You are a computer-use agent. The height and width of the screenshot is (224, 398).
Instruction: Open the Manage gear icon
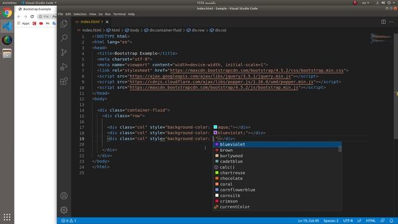pyautogui.click(x=64, y=210)
